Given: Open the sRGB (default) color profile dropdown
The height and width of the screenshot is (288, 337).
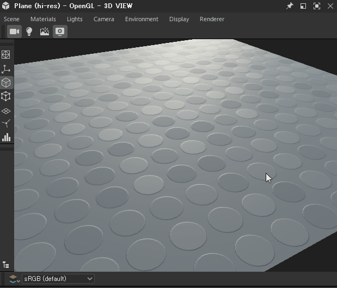Looking at the screenshot, I should click(x=58, y=279).
